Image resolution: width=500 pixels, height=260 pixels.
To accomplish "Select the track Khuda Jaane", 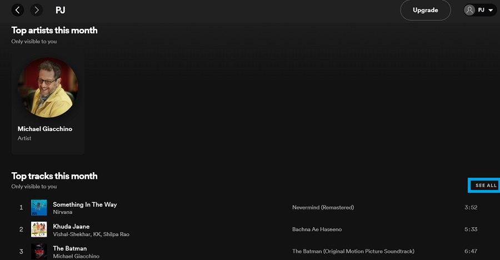I will tap(71, 227).
